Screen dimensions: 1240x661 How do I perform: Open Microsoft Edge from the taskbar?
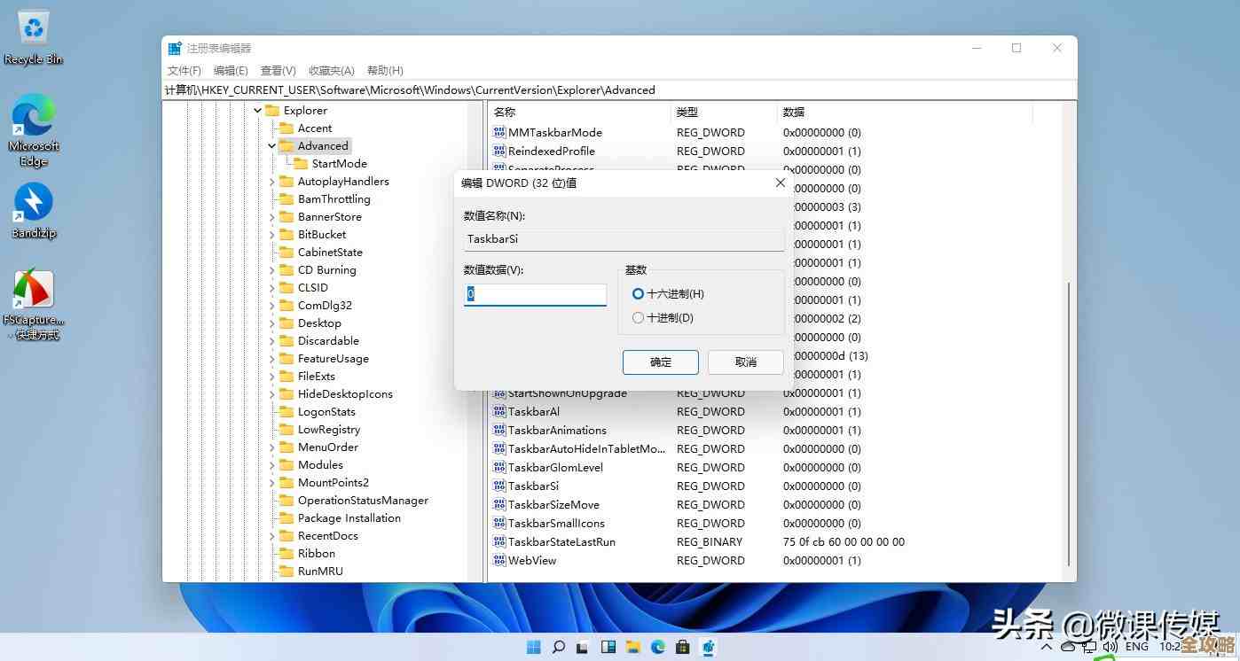coord(657,647)
